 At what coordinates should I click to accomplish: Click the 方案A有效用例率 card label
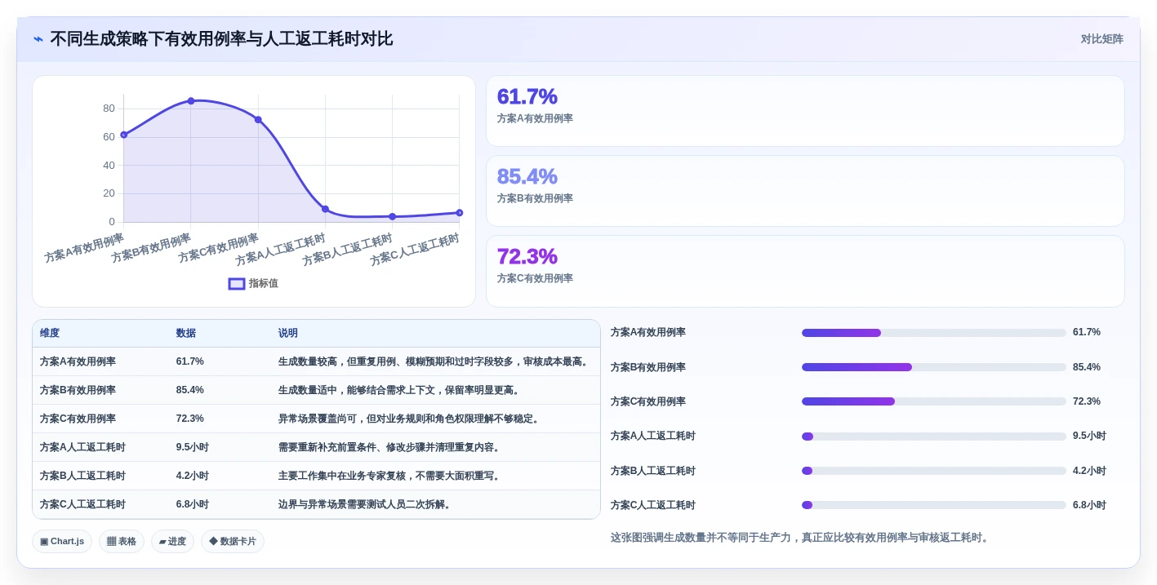[x=535, y=118]
